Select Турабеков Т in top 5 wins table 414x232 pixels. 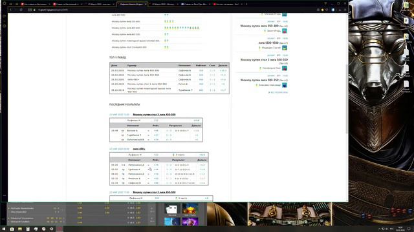185,90
